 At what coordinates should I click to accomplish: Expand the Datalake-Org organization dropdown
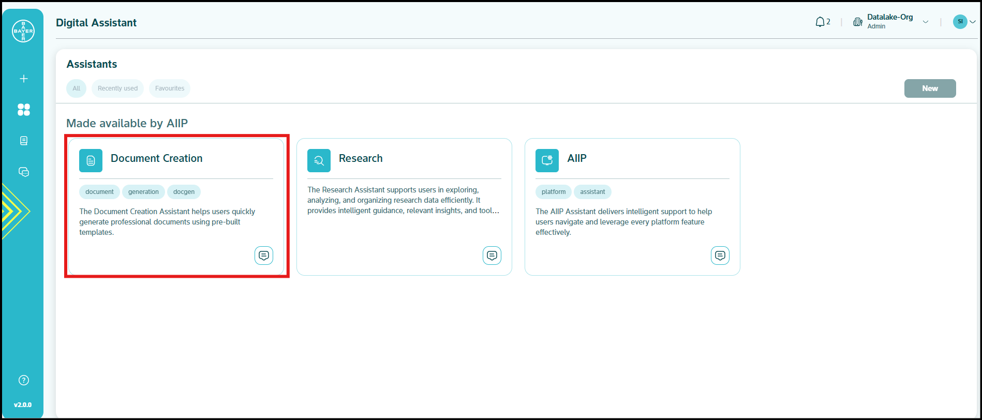point(925,22)
